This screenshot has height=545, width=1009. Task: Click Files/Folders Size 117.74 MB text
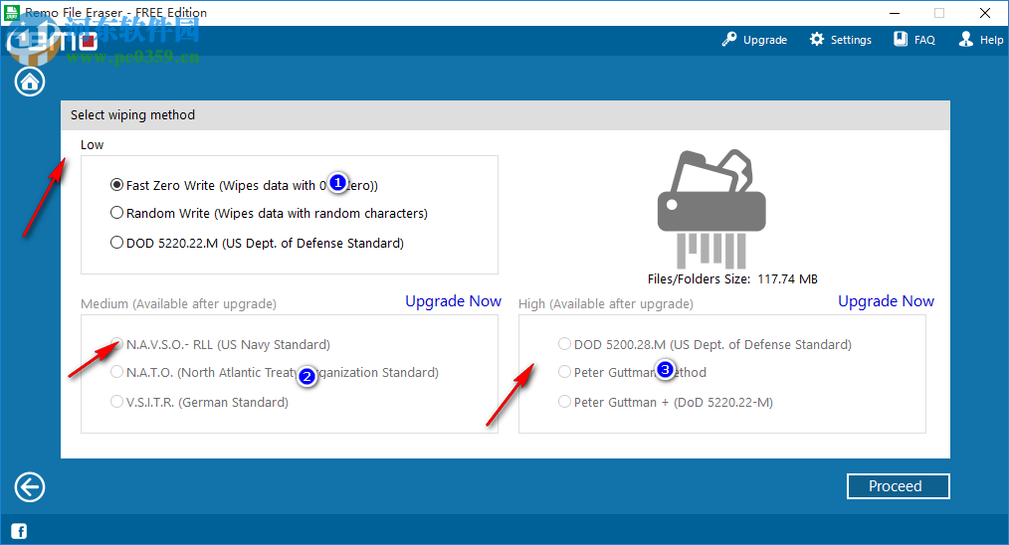point(732,279)
